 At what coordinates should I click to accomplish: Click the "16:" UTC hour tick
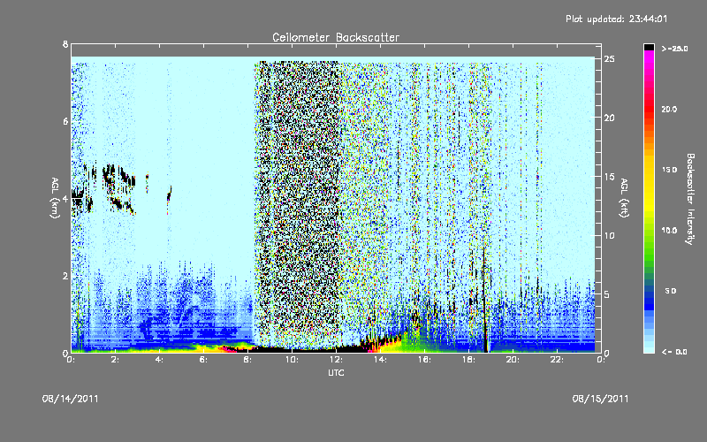tap(424, 360)
